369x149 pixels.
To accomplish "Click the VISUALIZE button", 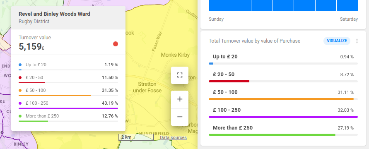I will pyautogui.click(x=337, y=41).
